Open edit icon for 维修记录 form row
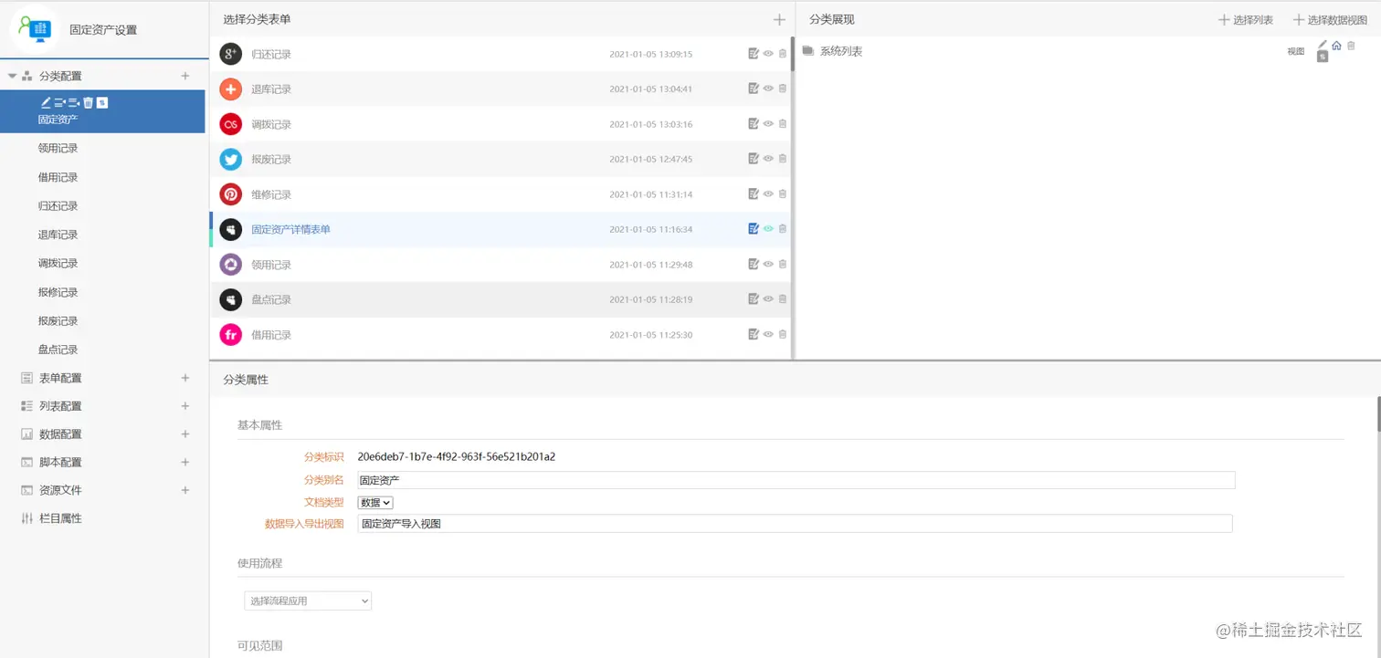1381x658 pixels. click(x=754, y=193)
